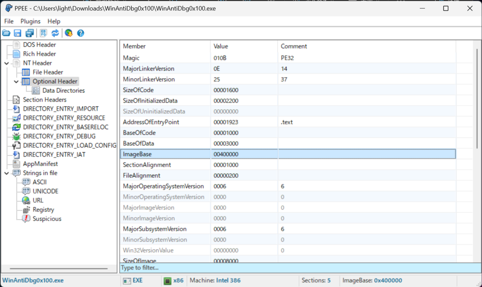482x287 pixels.
Task: Select the Data Directories entry
Action: coord(64,90)
